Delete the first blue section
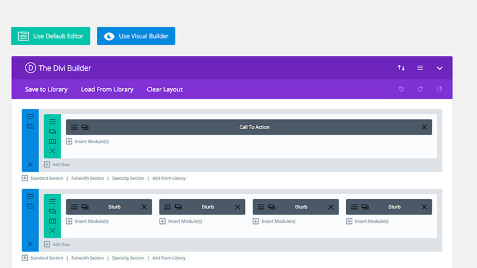 [30, 164]
